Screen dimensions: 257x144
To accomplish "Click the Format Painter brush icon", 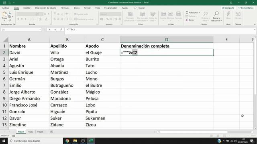I will [x=10, y=20].
